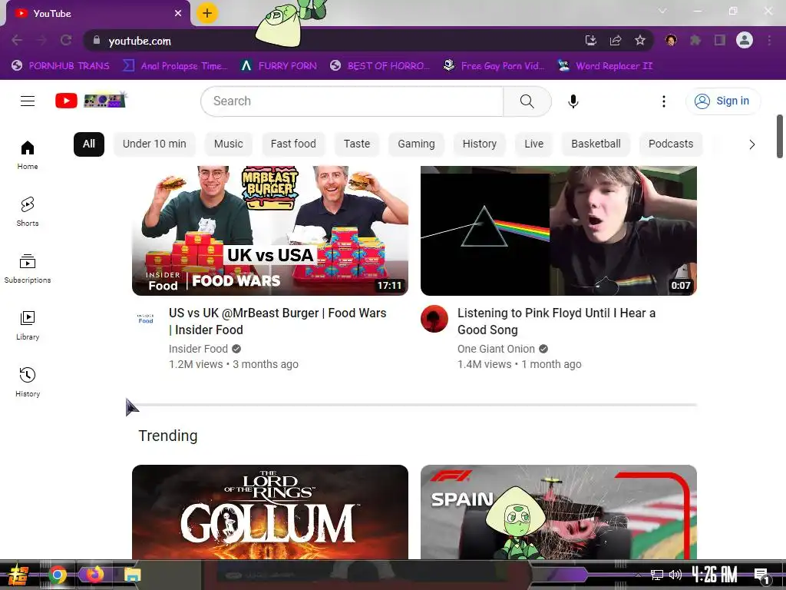Open Shorts in the sidebar
The height and width of the screenshot is (590, 786).
click(x=28, y=212)
